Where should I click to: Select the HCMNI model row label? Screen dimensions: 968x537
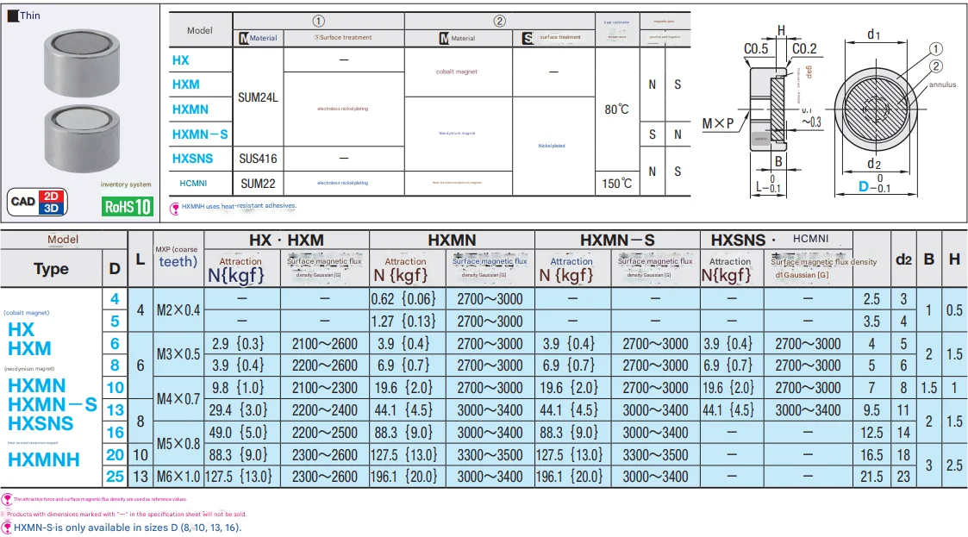pyautogui.click(x=193, y=183)
